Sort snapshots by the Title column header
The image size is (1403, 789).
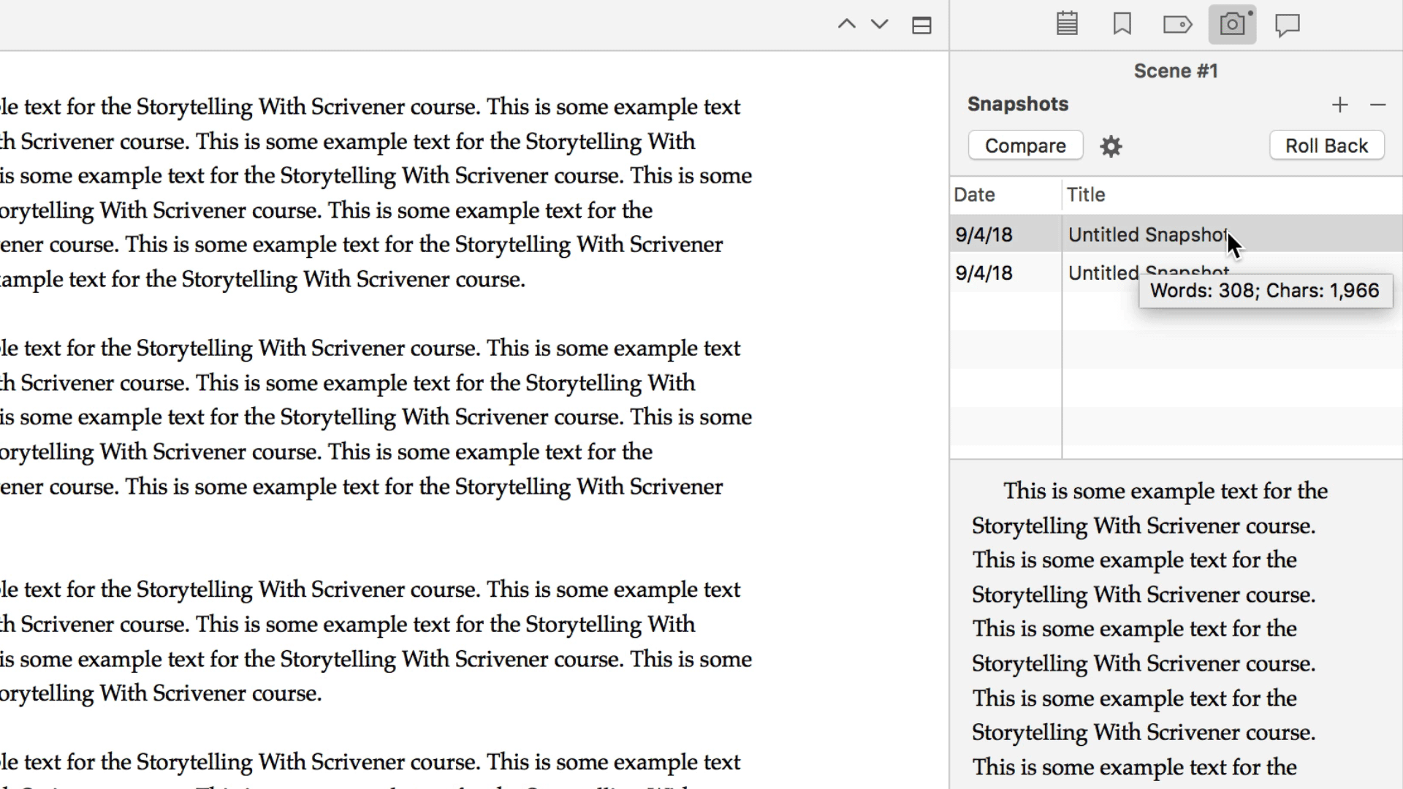tap(1086, 195)
